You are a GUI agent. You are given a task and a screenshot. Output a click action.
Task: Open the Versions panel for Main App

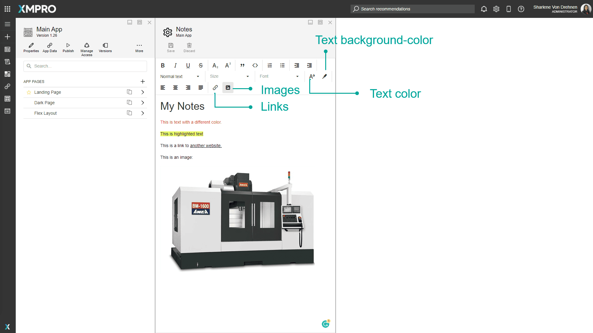pyautogui.click(x=105, y=48)
